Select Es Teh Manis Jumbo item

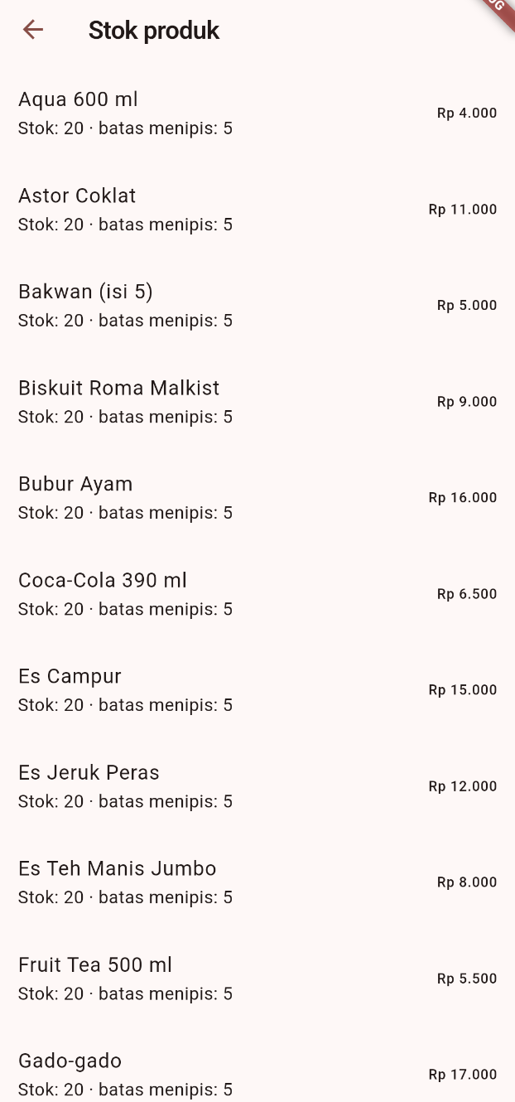[x=118, y=869]
